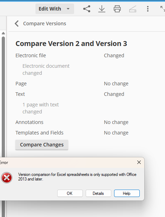Screen dimensions: 165x217
Task: Open the Edit With dropdown arrow
Action: tap(68, 9)
